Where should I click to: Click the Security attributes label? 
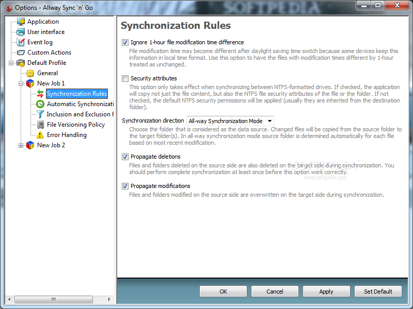pyautogui.click(x=153, y=78)
